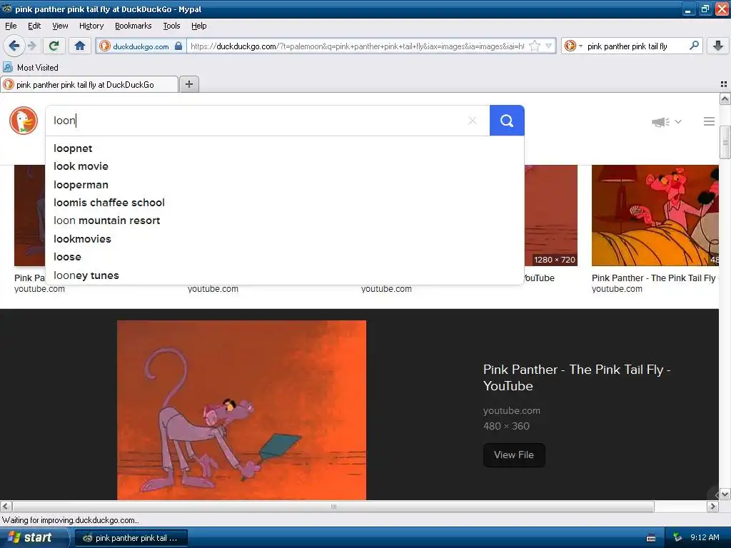Click the network tray icon
The image size is (731, 548).
tap(677, 538)
